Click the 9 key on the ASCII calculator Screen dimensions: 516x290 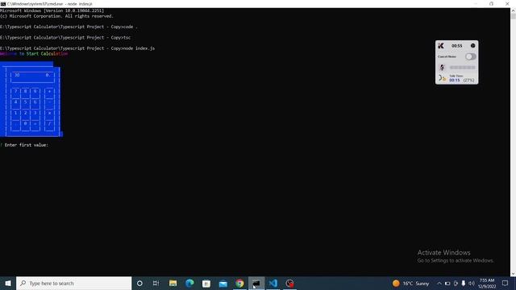pos(35,91)
